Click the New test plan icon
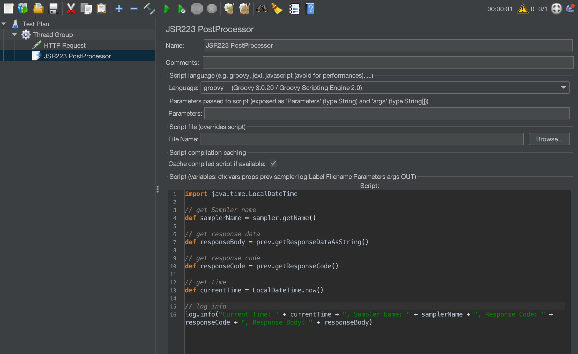 [9, 9]
